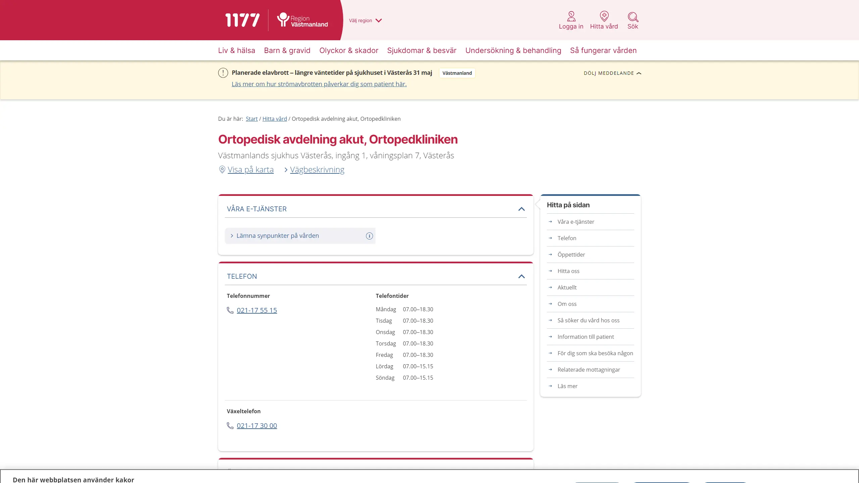Collapse the Våra e-tjänster section chevron

tap(521, 209)
